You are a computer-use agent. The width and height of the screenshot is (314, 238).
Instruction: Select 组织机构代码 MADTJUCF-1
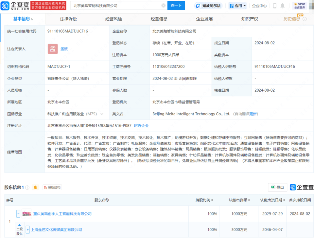tap(59, 66)
